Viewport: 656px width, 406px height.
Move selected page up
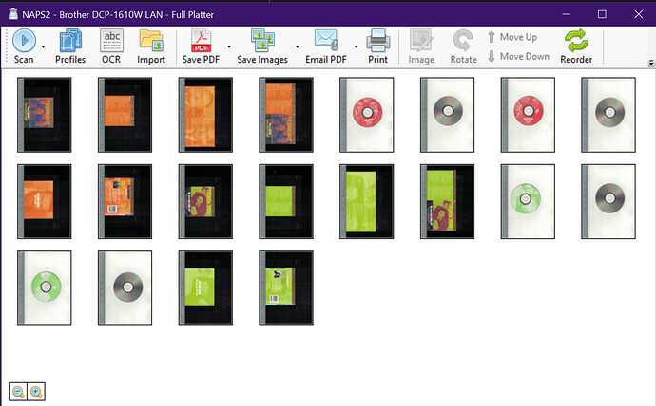point(512,37)
